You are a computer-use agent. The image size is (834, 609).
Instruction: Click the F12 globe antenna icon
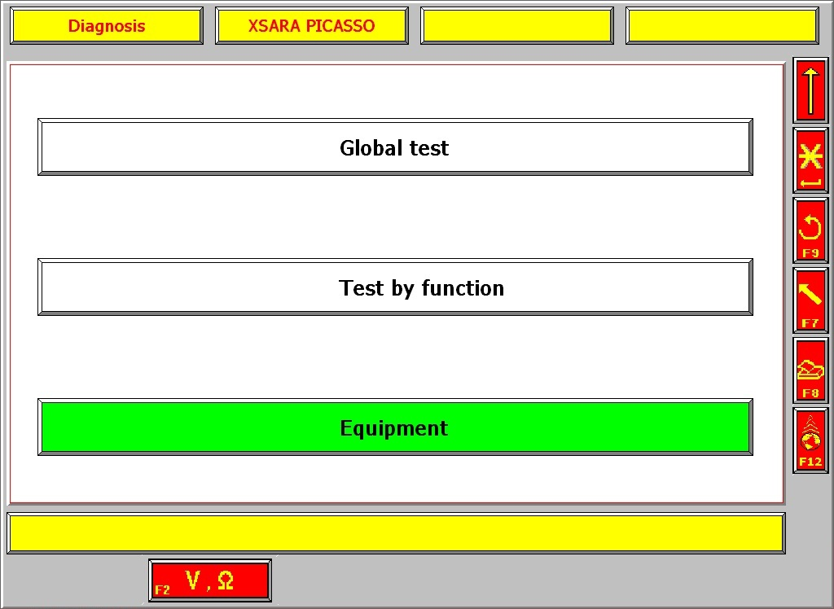click(x=810, y=440)
